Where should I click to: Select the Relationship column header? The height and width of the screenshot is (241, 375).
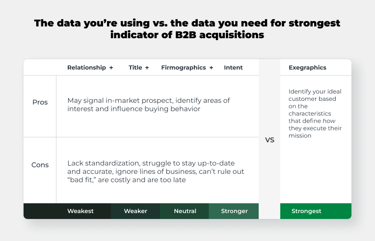pos(86,68)
